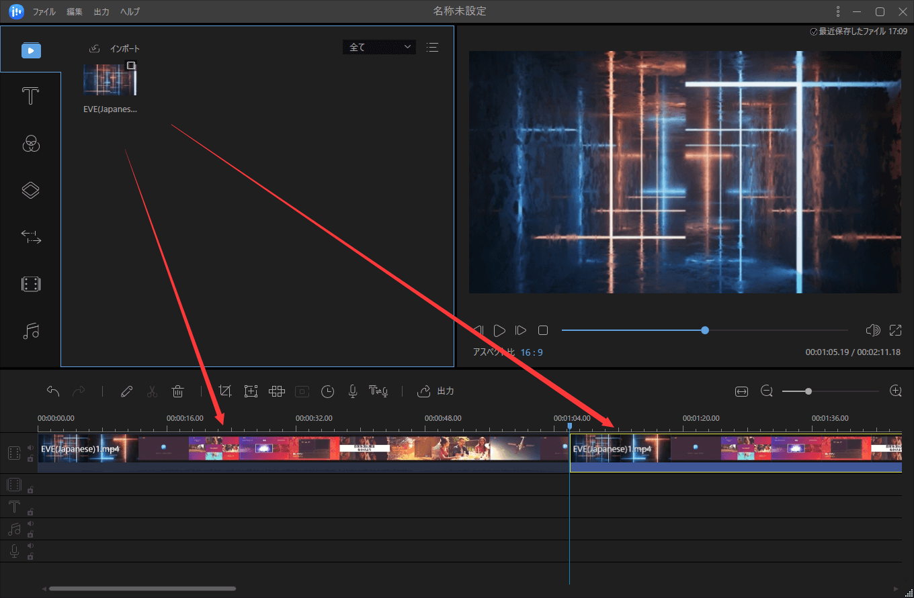Split the clip using scissors icon
This screenshot has width=914, height=598.
(x=152, y=391)
